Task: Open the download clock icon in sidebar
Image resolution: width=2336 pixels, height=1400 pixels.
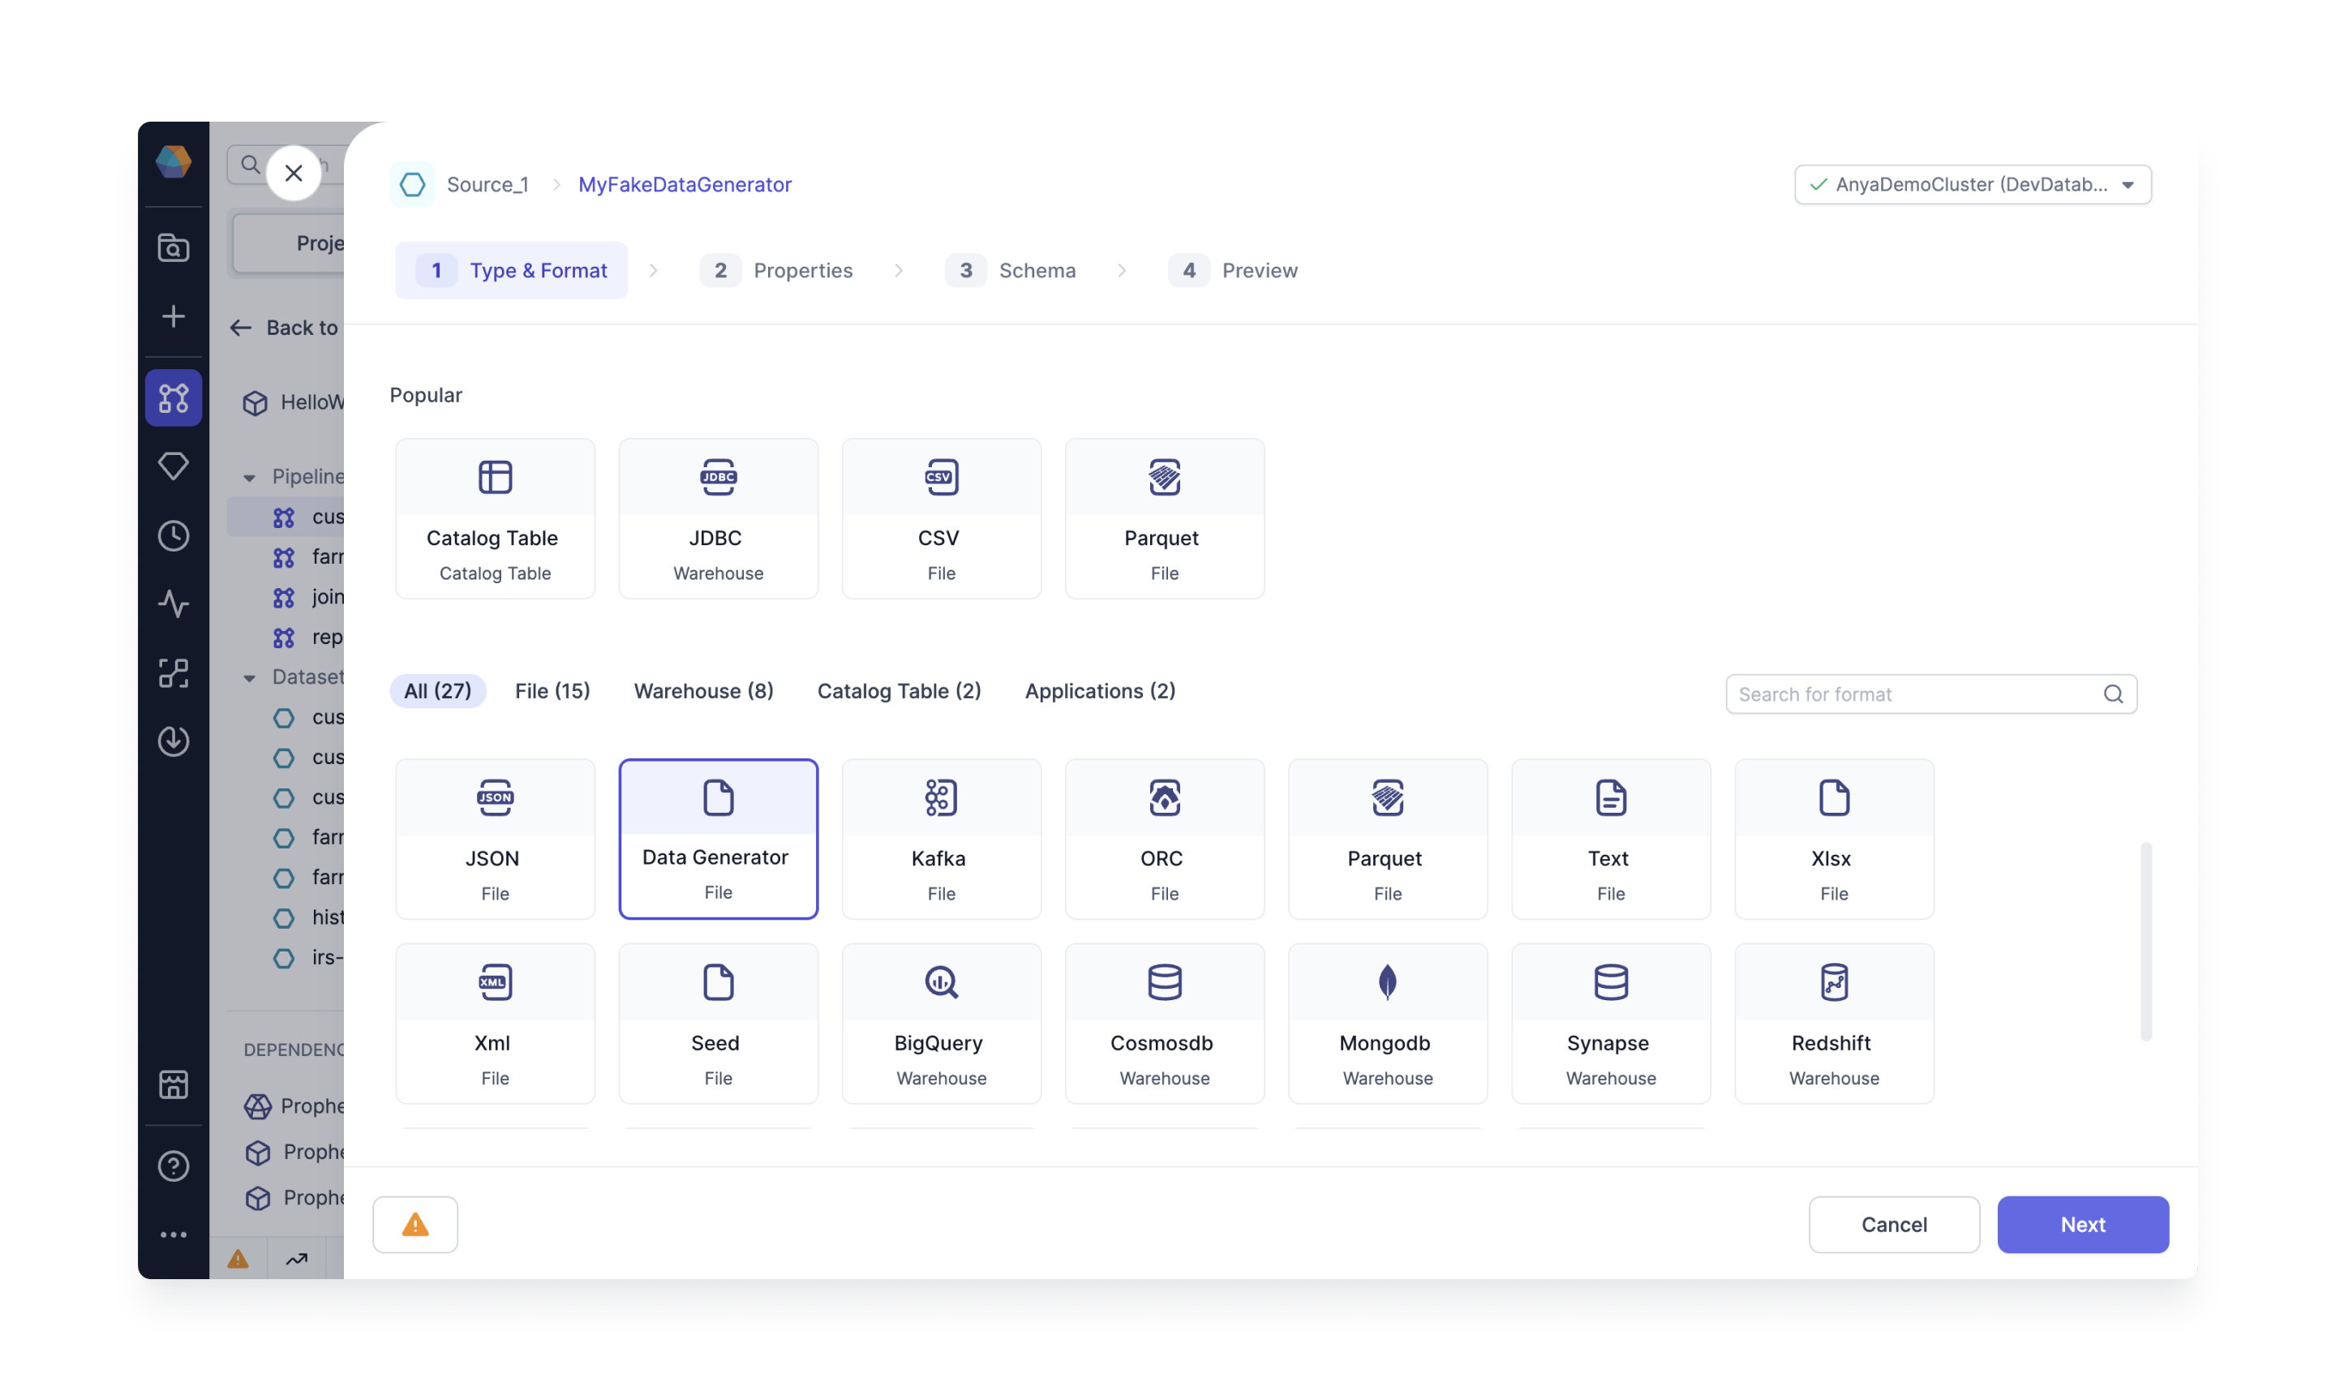Action: coord(174,741)
